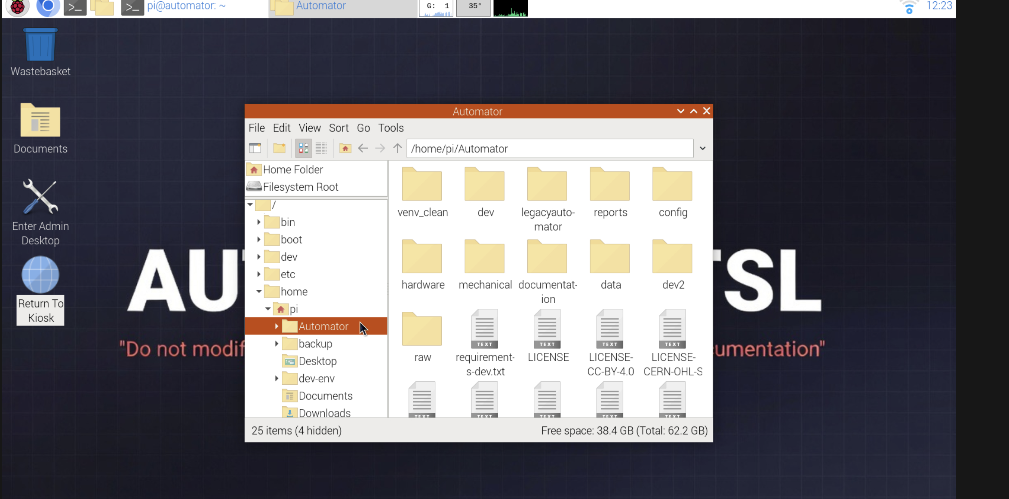Viewport: 1009px width, 499px height.
Task: Open the Raspberry Pi main menu
Action: point(18,7)
